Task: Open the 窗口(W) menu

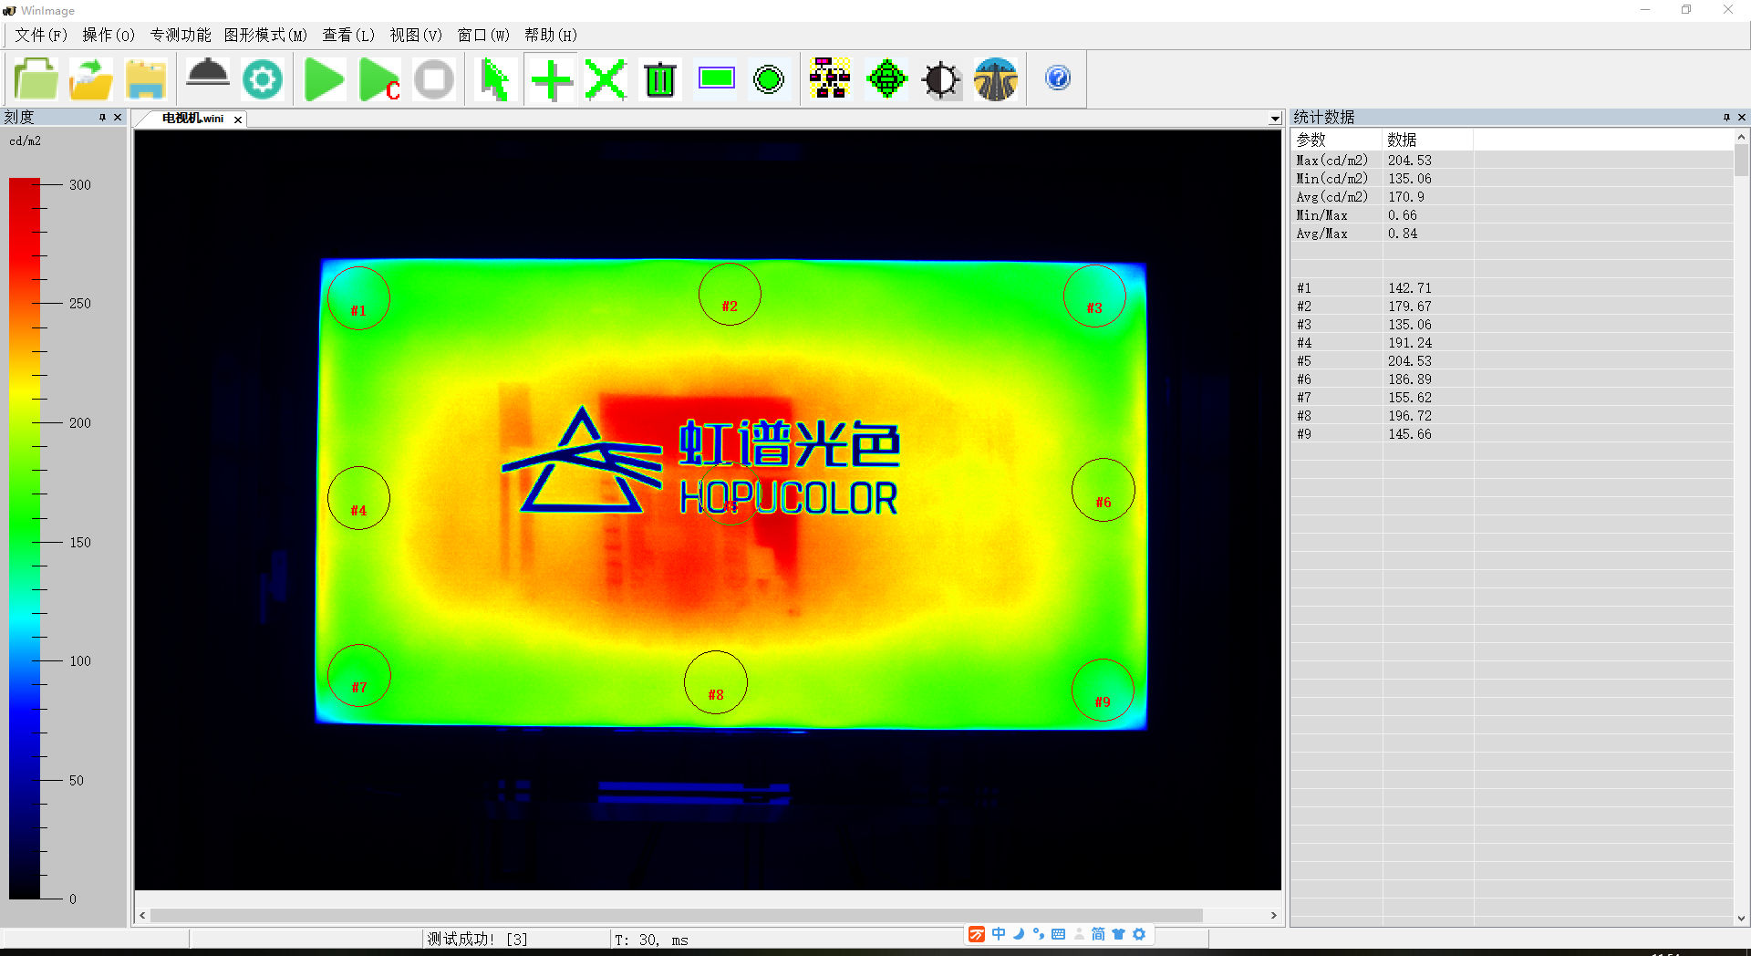Action: tap(483, 36)
